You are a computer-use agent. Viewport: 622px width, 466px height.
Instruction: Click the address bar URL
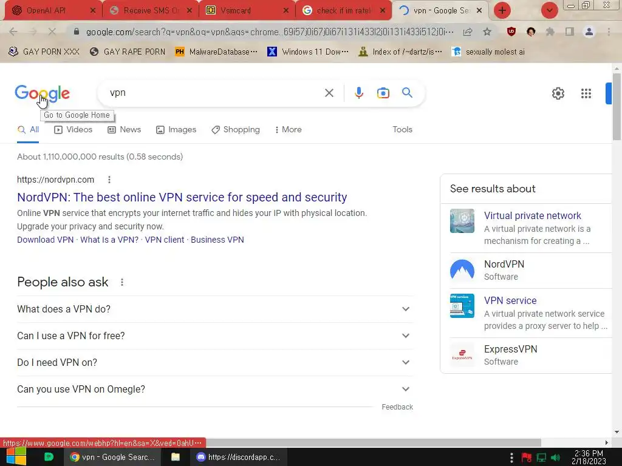(270, 32)
